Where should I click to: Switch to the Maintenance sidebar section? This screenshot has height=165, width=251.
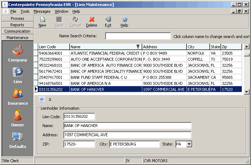pos(17,38)
